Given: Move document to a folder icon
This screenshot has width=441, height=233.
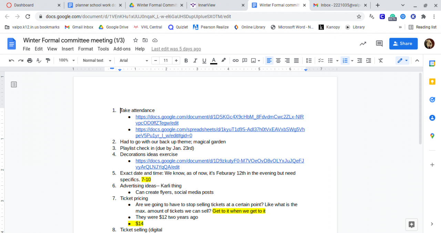Looking at the screenshot, I should pos(145,40).
